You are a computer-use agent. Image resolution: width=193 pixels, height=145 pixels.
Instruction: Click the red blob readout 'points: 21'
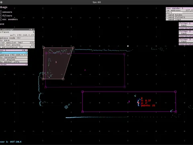[x=148, y=106]
